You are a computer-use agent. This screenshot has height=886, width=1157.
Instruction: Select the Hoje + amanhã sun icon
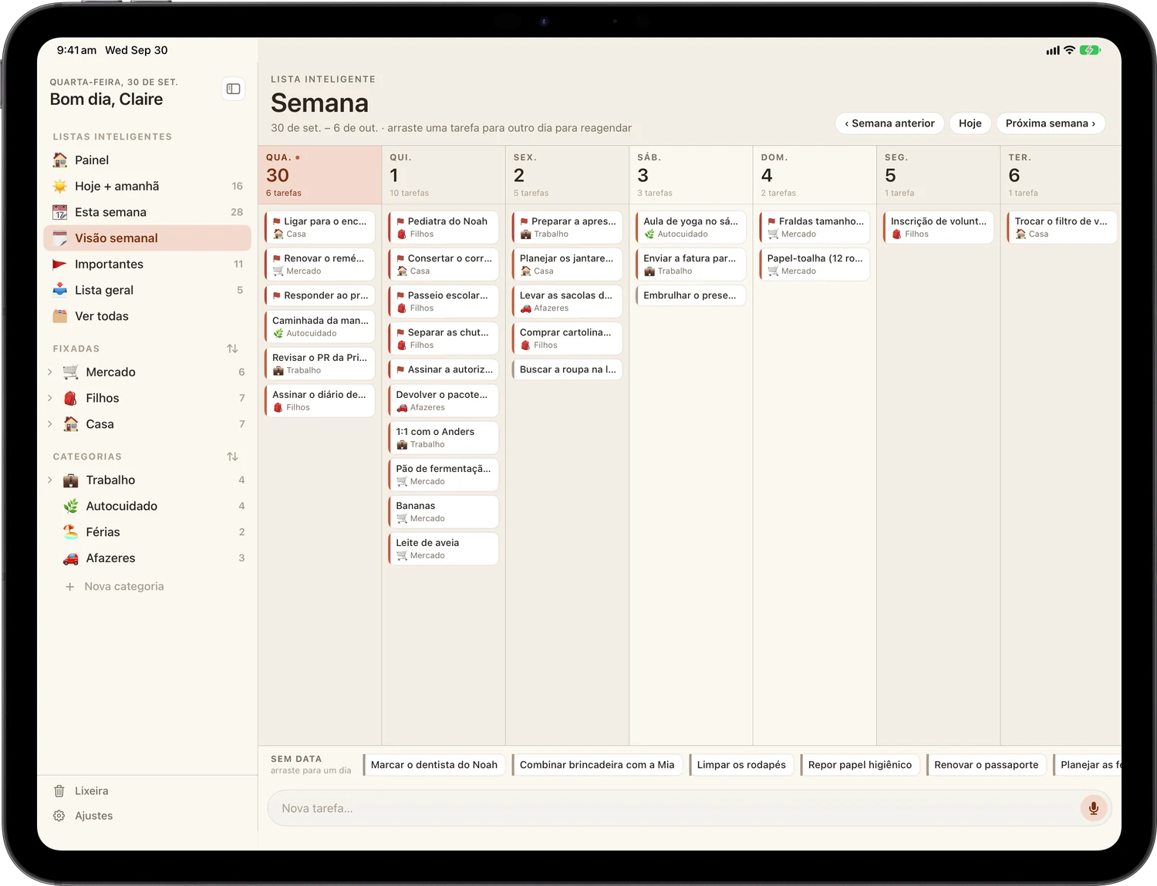(60, 186)
